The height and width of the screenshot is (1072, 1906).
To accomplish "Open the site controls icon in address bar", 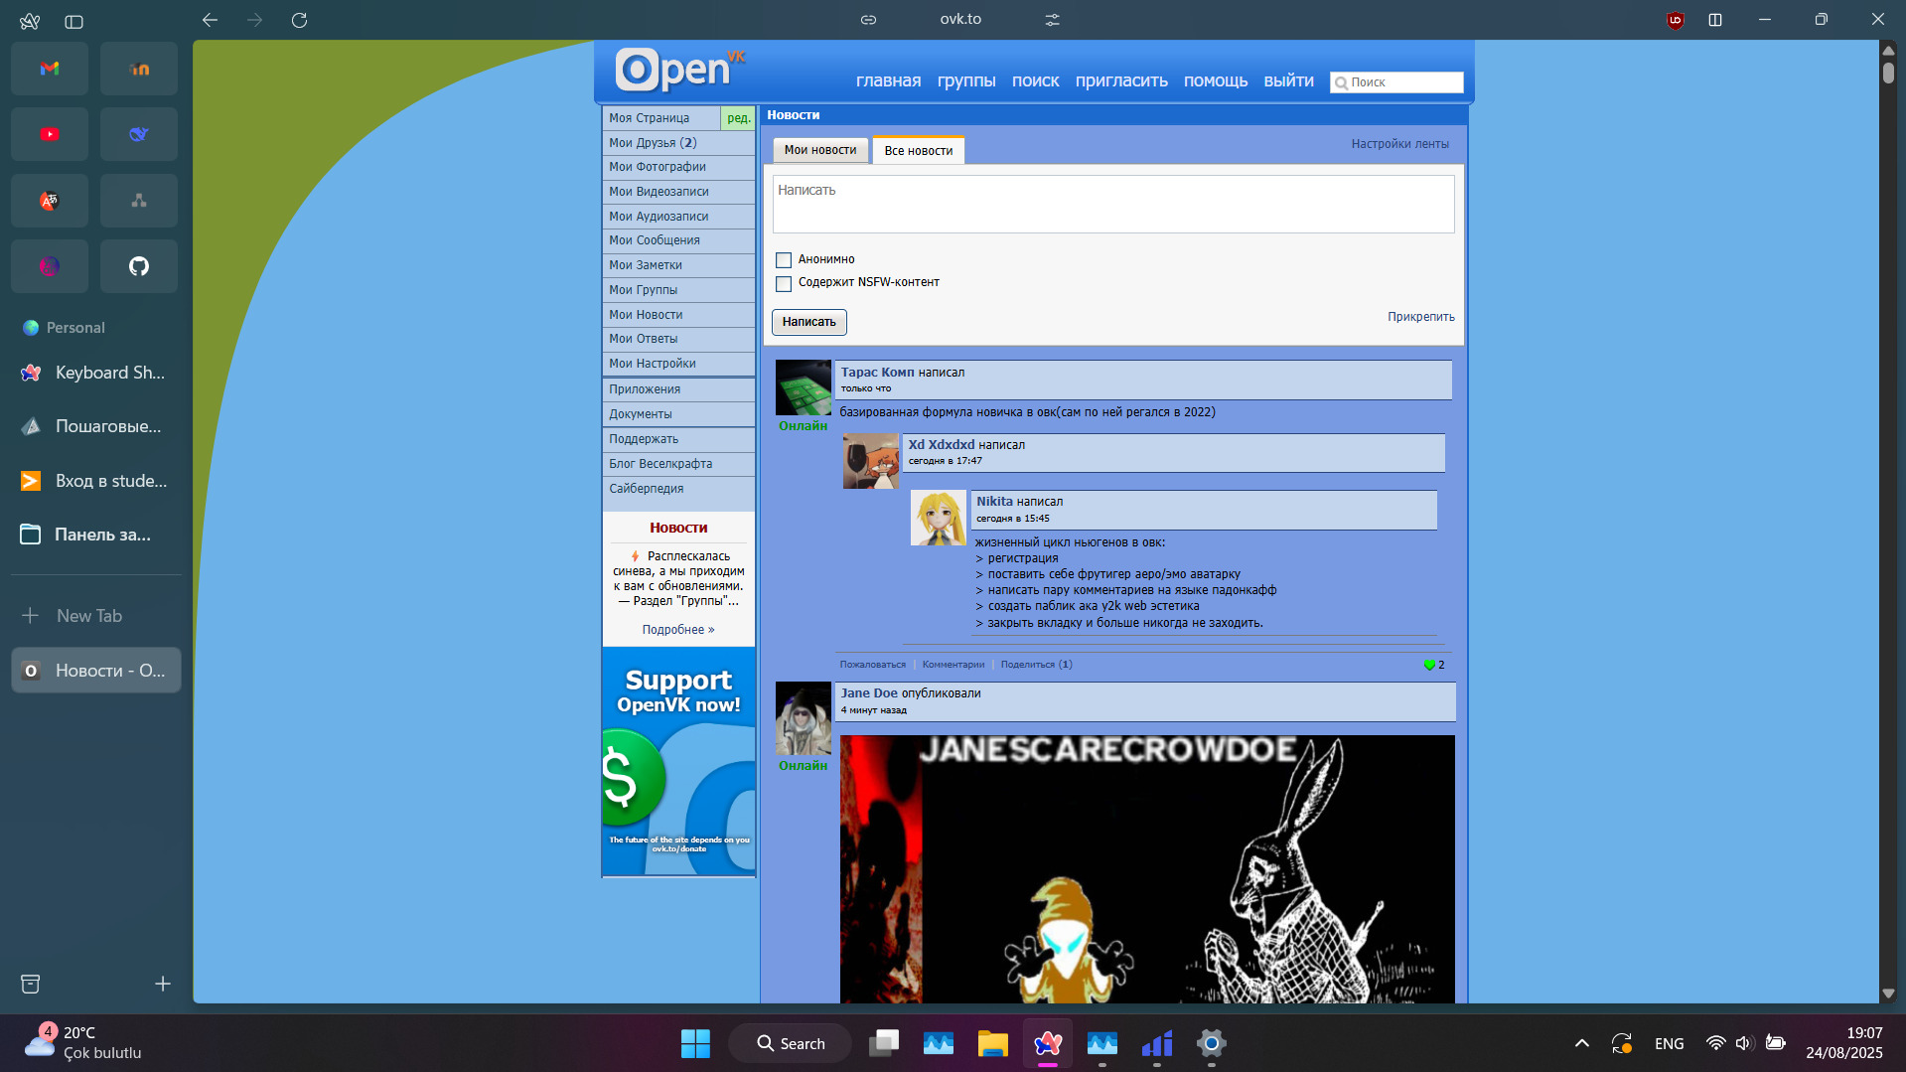I will click(x=1052, y=20).
